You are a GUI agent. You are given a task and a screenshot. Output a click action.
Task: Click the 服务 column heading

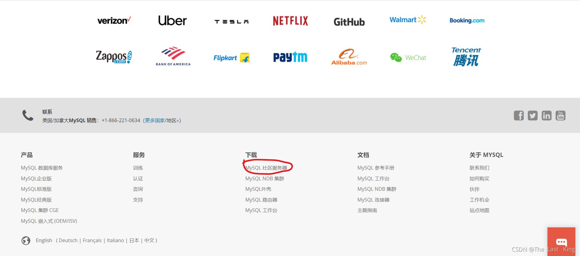click(x=139, y=155)
